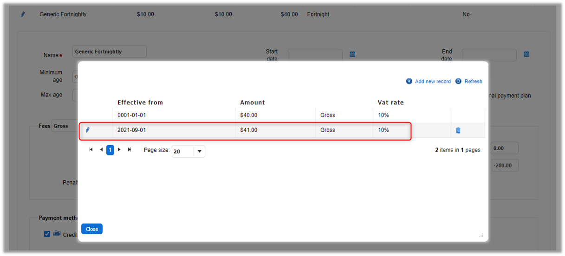The height and width of the screenshot is (256, 565).
Task: Click into the Name field
Action: pos(109,52)
